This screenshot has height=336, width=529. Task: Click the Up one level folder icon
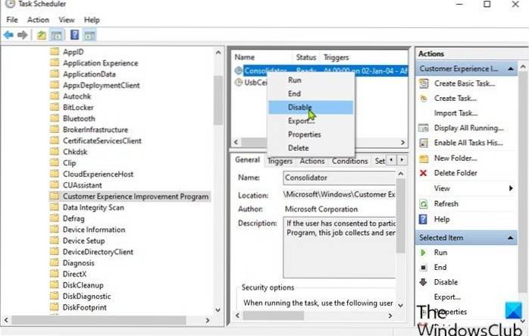[x=41, y=35]
